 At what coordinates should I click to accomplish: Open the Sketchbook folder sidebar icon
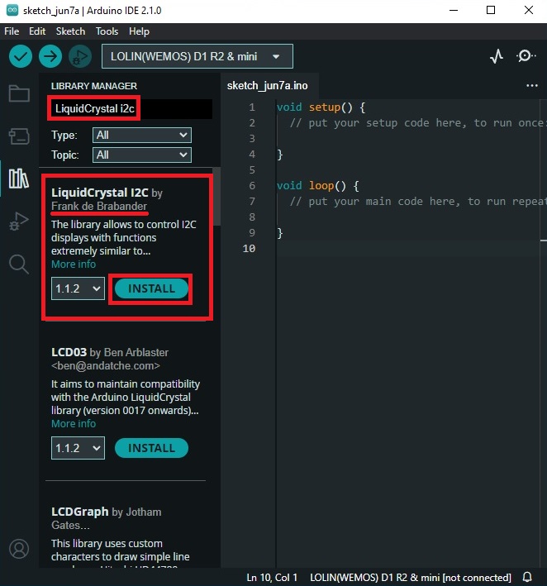point(19,93)
